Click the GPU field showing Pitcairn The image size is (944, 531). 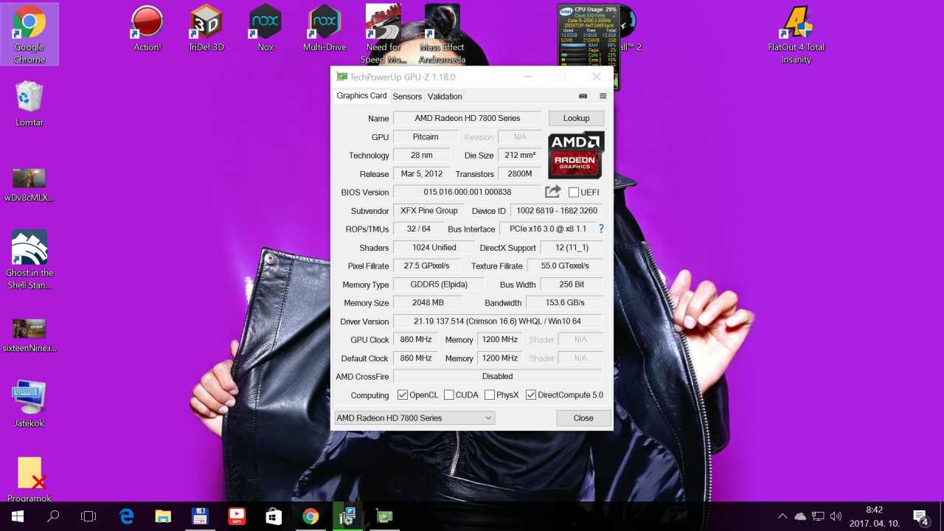pos(425,136)
